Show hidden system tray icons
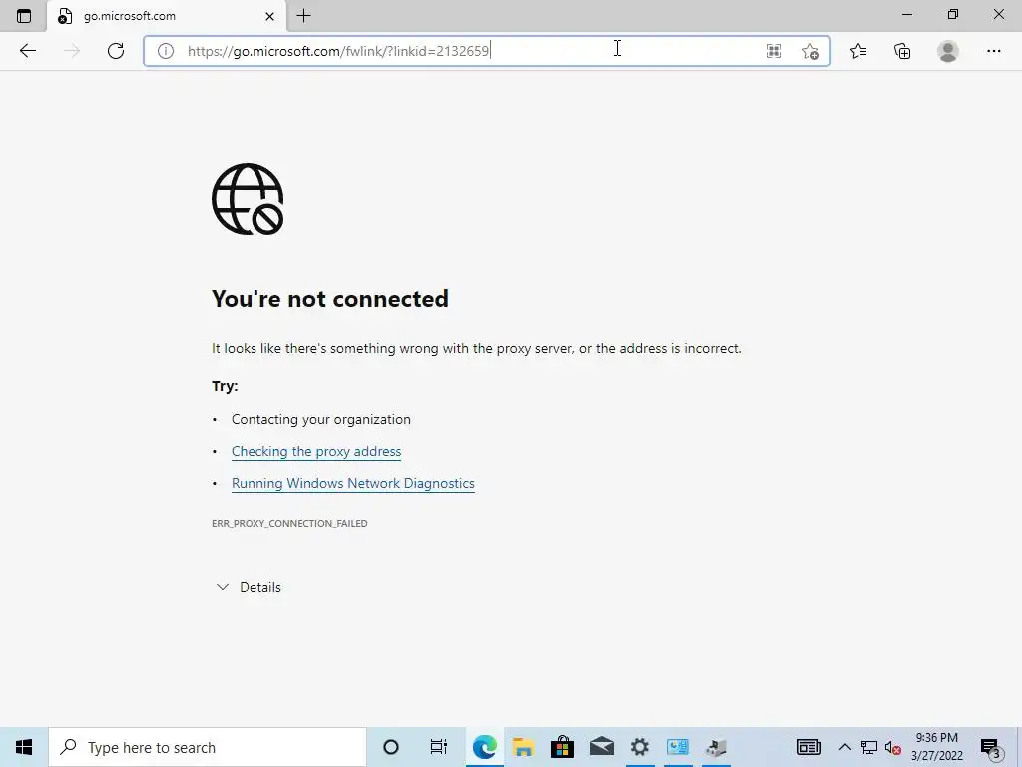1022x767 pixels. (x=844, y=747)
